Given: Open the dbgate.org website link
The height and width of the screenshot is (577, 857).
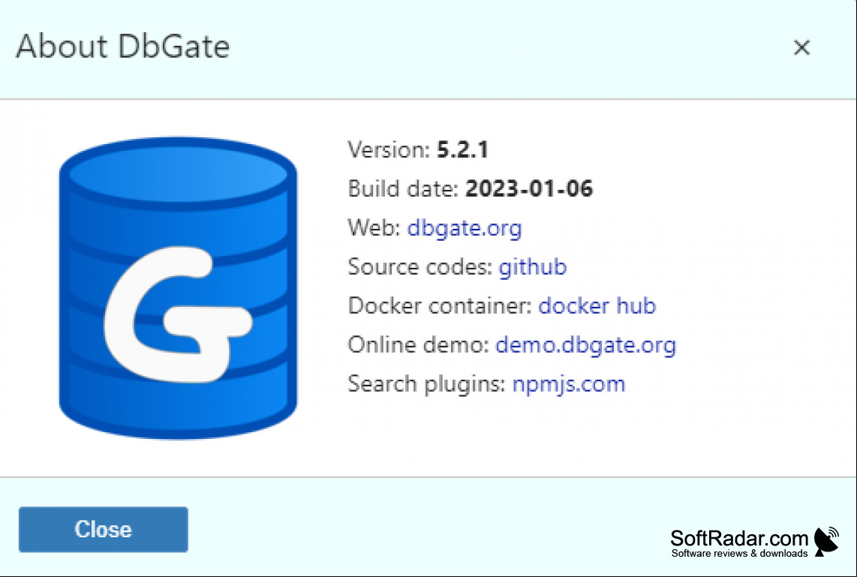Looking at the screenshot, I should (x=465, y=228).
